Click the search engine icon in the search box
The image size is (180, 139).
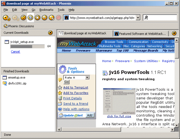tap(146, 18)
